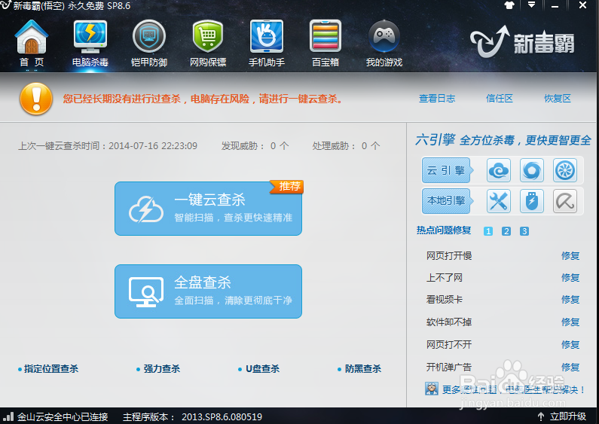Image resolution: width=599 pixels, height=424 pixels.
Task: Start 全盘查杀 full disk scan
Action: (208, 291)
